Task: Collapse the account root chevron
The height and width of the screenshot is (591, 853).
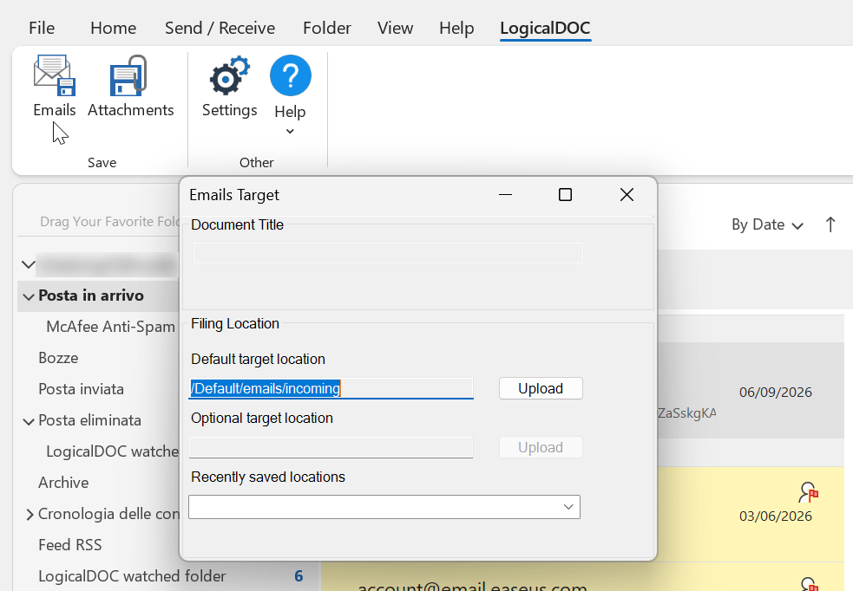Action: 29,264
